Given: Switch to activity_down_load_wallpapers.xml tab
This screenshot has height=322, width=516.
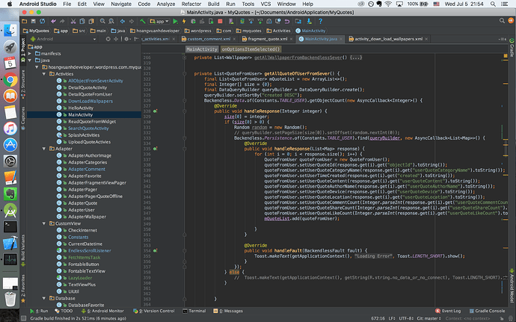Looking at the screenshot, I should [x=388, y=39].
